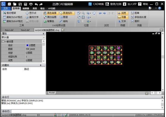166x117 pixels.
Task: Toggle the grid icon in status bar
Action: [59, 115]
